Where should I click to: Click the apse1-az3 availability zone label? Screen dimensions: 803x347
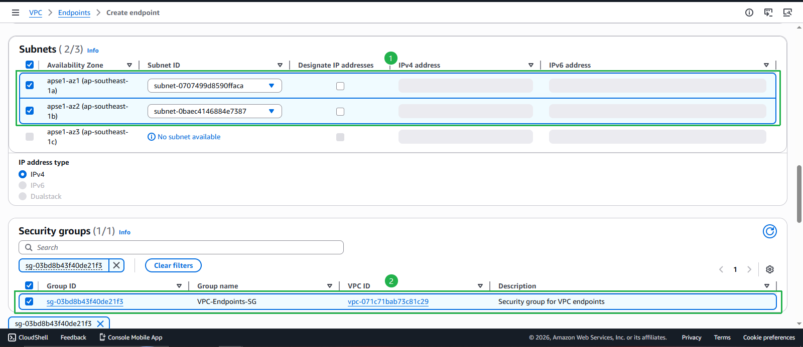(88, 137)
